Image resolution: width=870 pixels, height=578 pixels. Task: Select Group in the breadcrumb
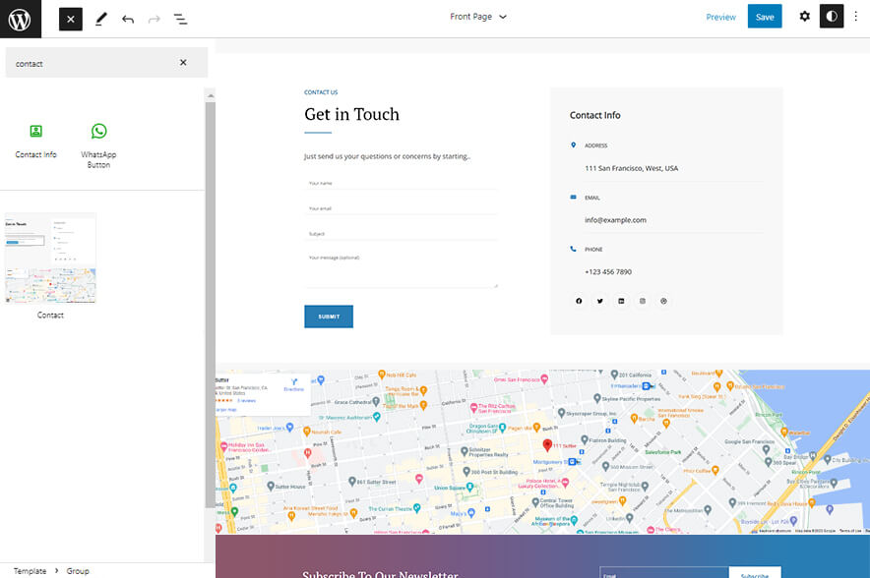click(x=78, y=570)
